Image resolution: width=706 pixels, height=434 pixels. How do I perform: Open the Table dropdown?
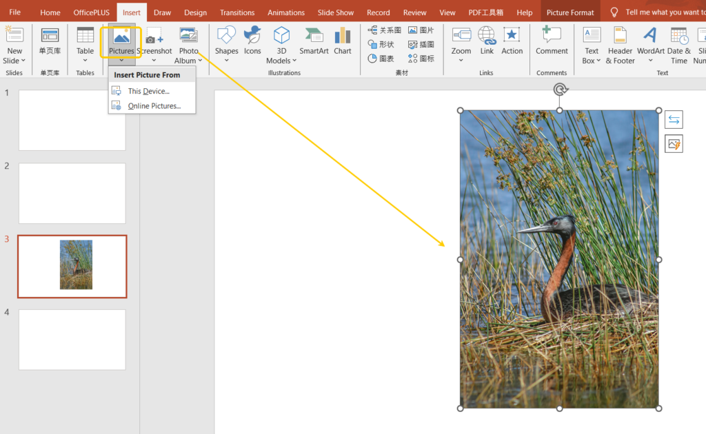click(85, 61)
